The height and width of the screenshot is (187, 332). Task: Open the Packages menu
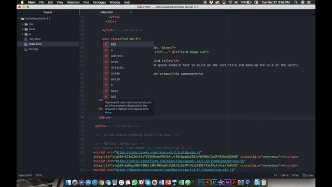[99, 2]
